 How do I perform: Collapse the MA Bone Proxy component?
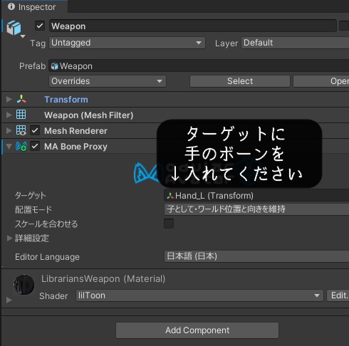click(9, 147)
